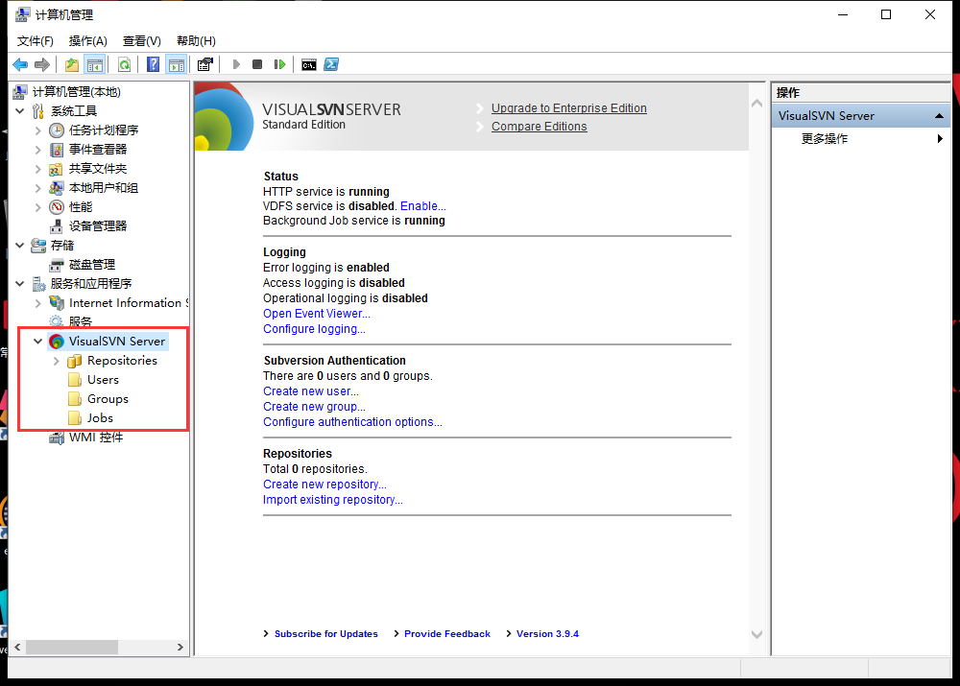The width and height of the screenshot is (960, 686).
Task: Toggle the show/hide console tree icon
Action: (x=94, y=64)
